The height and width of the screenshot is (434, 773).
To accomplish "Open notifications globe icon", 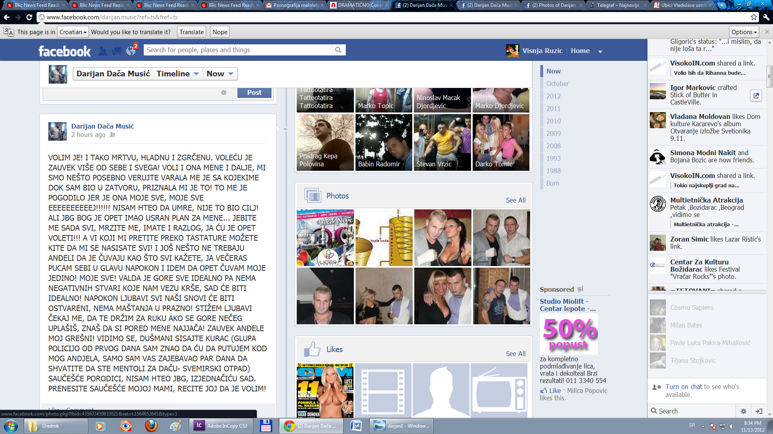I will point(131,51).
